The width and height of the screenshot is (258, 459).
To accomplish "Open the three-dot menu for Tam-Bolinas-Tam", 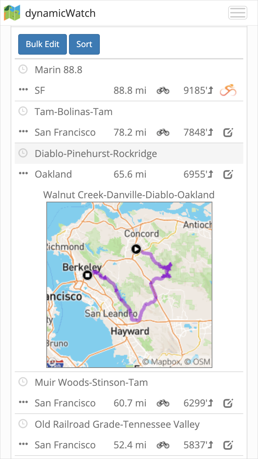I will [23, 132].
